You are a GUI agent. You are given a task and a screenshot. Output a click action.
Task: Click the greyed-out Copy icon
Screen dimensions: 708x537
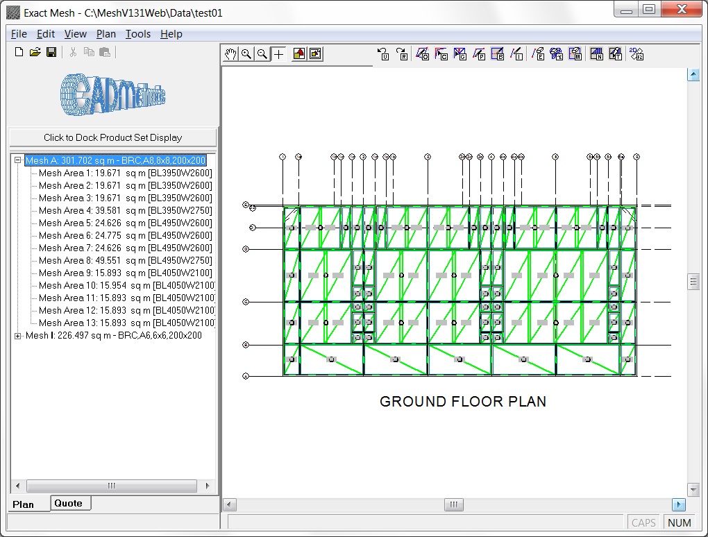point(89,52)
